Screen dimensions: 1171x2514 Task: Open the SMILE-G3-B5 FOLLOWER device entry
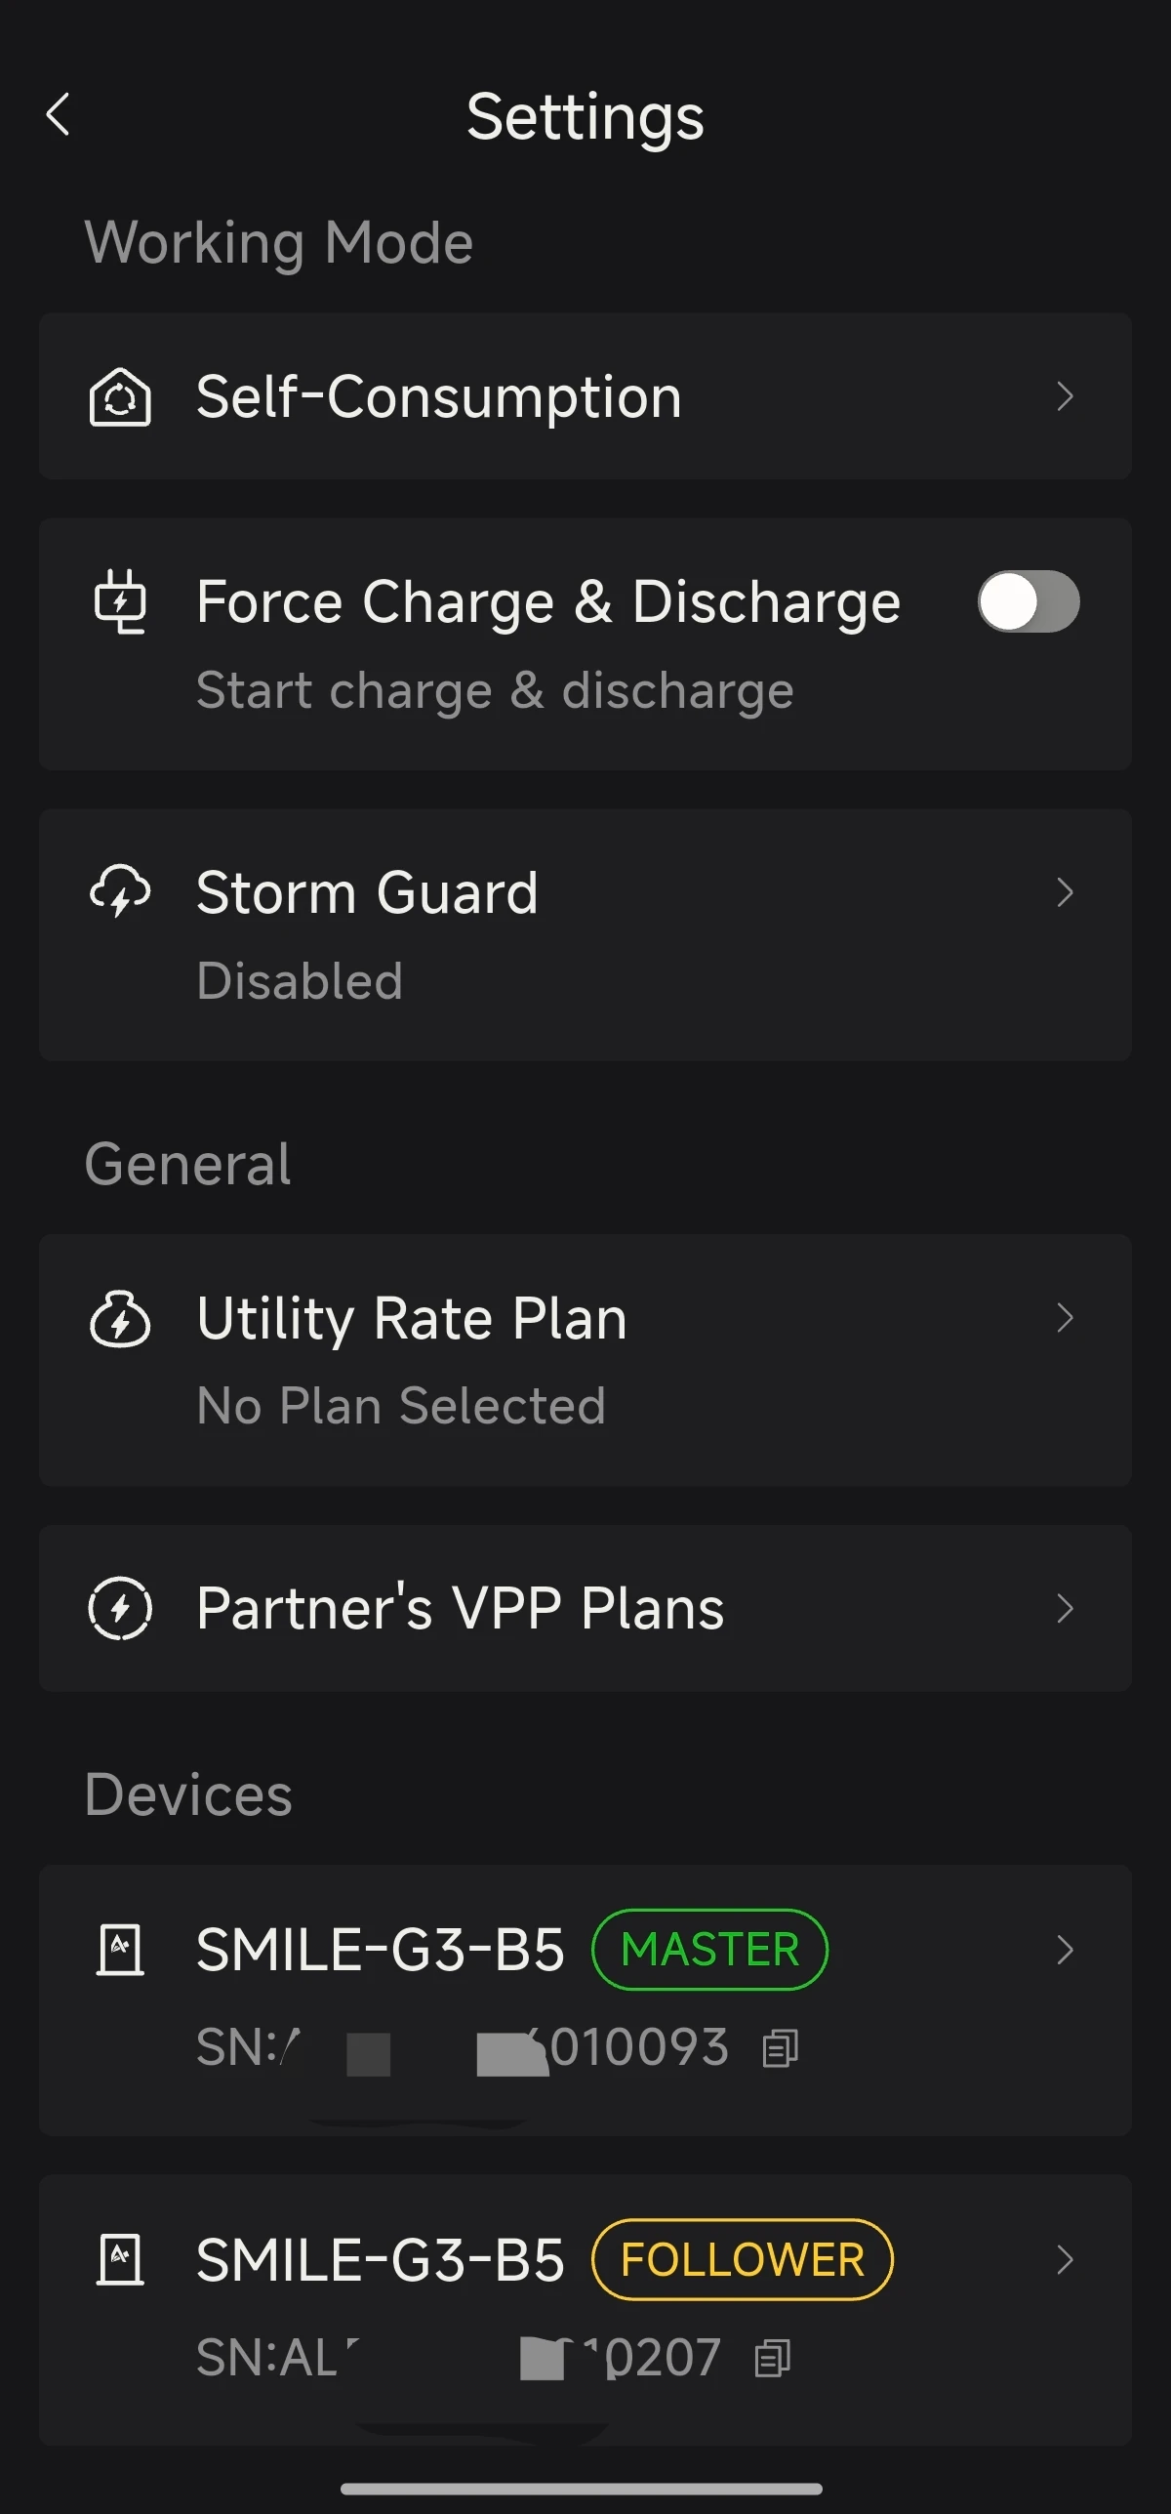pyautogui.click(x=585, y=2310)
